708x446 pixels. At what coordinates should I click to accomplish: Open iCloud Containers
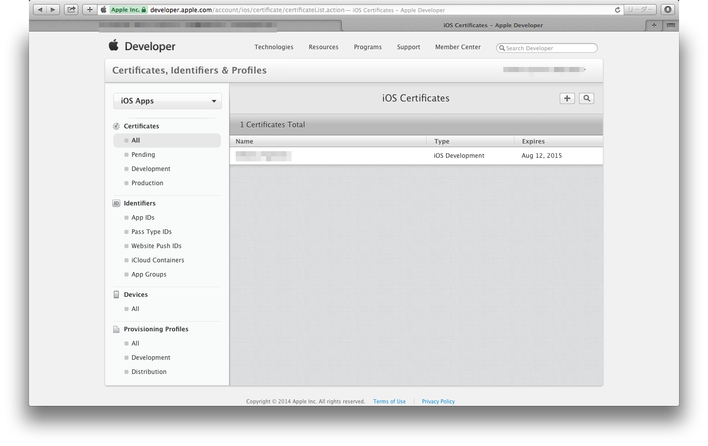pyautogui.click(x=158, y=260)
